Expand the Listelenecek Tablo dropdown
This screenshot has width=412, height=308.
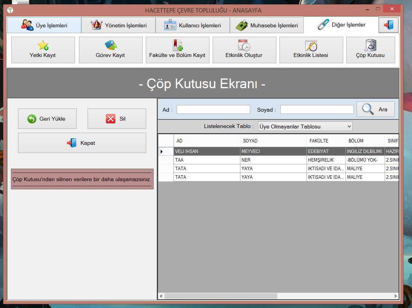pyautogui.click(x=349, y=126)
